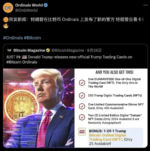Open the #Bitcoin hashtag in the quoted tweet
Viewport: 150px width, 151px height.
click(x=14, y=62)
